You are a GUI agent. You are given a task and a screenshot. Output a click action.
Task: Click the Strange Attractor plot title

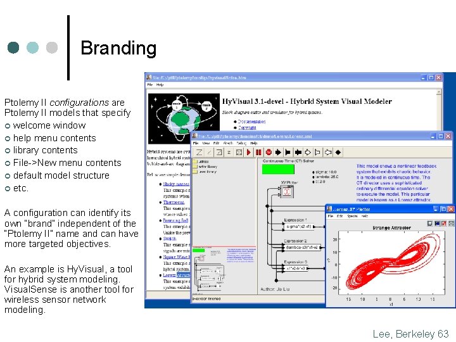coord(391,228)
